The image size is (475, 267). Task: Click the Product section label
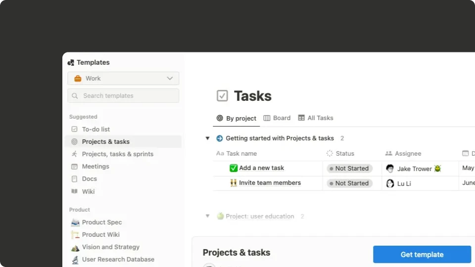[x=79, y=210]
